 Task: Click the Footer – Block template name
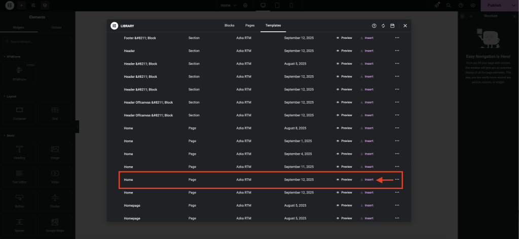click(x=140, y=38)
